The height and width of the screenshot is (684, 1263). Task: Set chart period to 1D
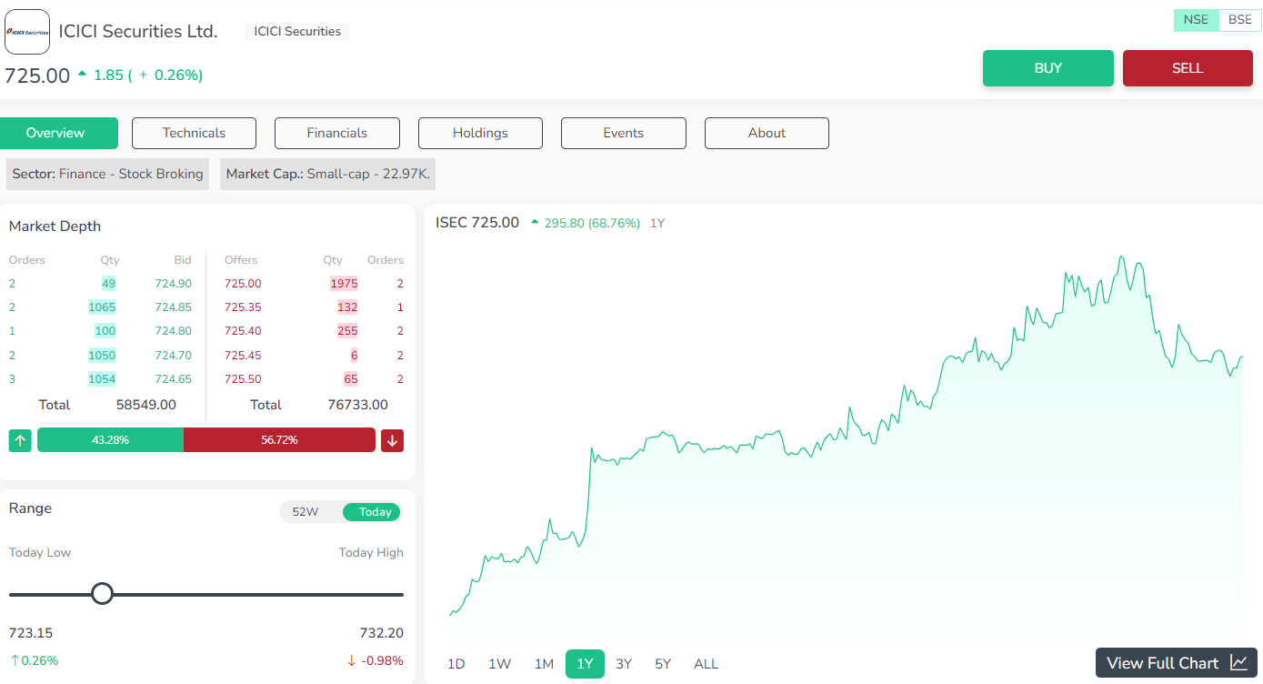(456, 664)
